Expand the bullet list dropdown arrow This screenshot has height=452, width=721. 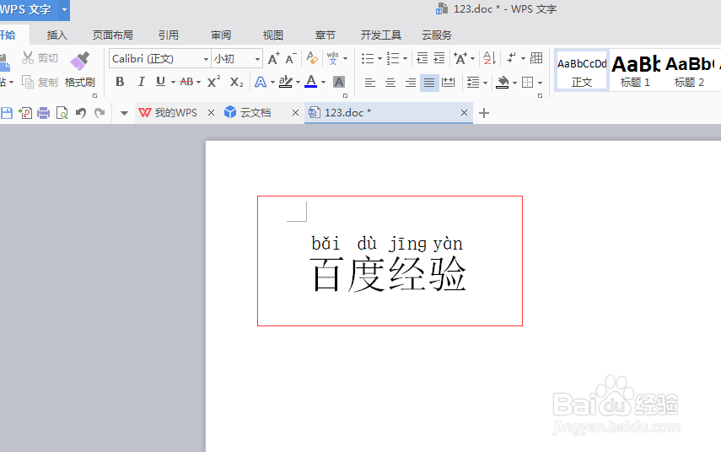coord(379,58)
